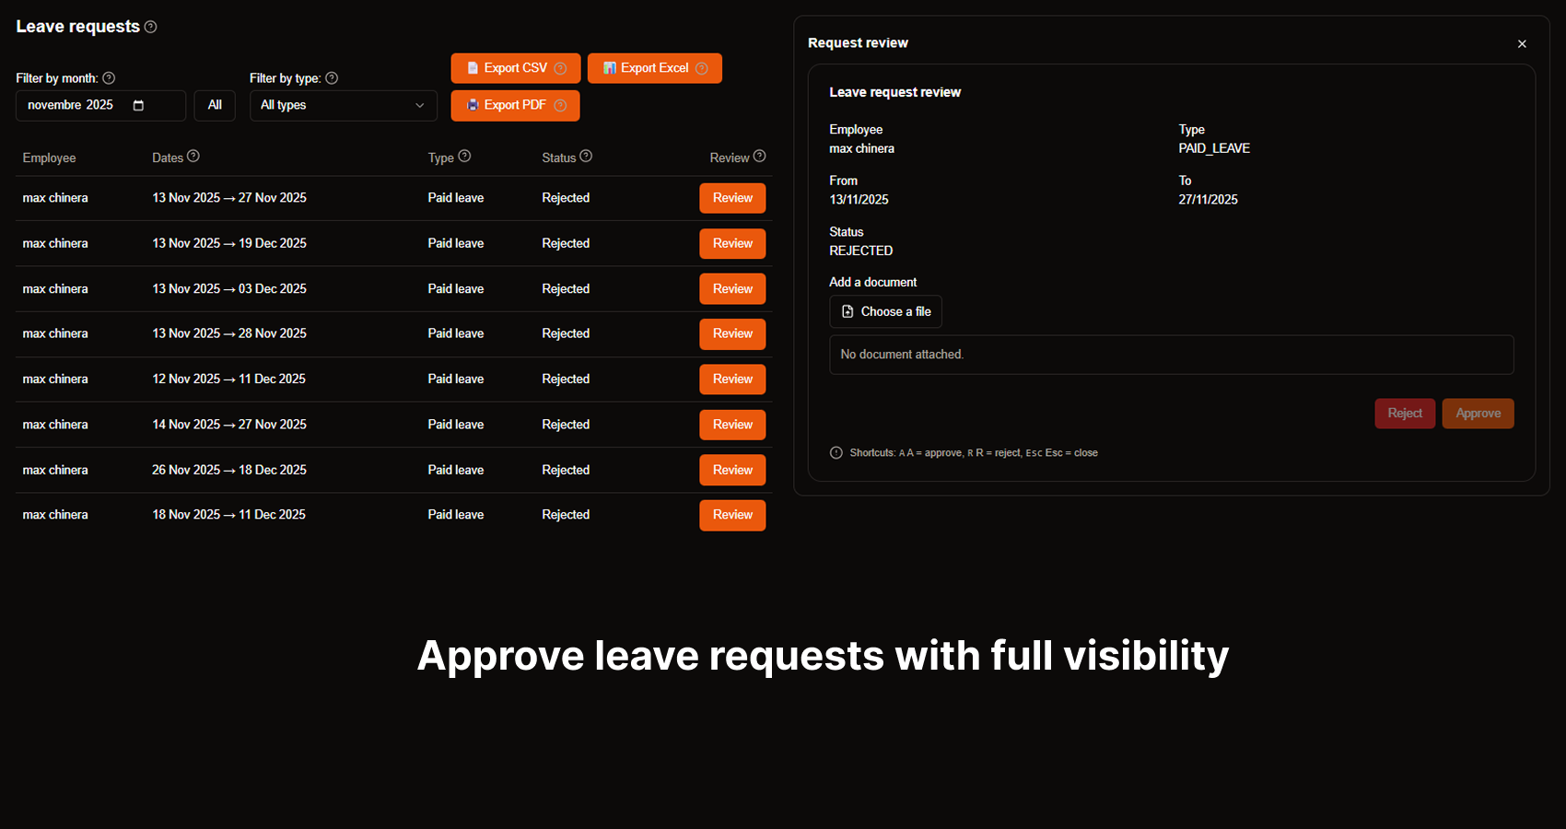This screenshot has height=829, width=1566.
Task: Click the file upload icon on Choose a file
Action: 847,311
